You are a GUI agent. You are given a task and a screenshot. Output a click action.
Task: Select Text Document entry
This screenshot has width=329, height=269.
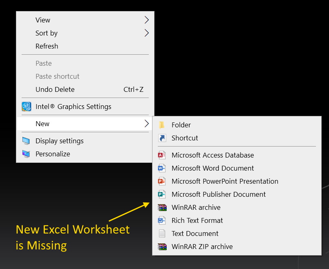tap(237, 233)
